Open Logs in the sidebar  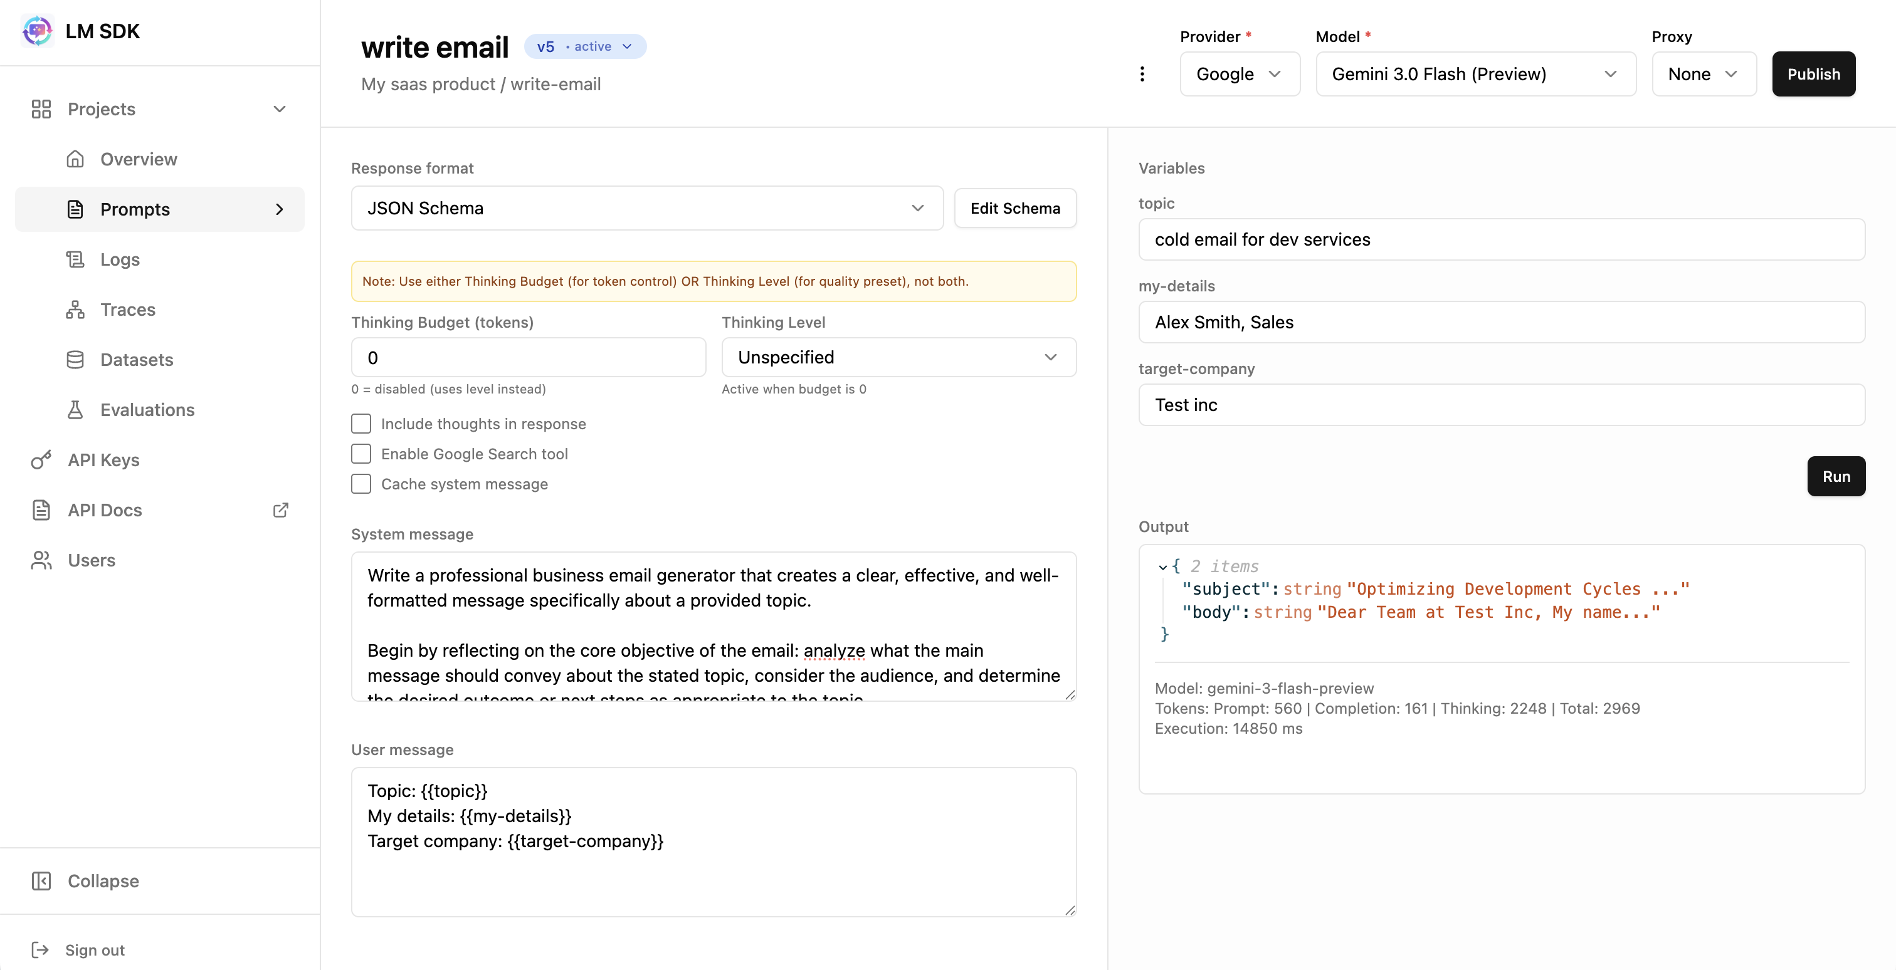coord(120,259)
